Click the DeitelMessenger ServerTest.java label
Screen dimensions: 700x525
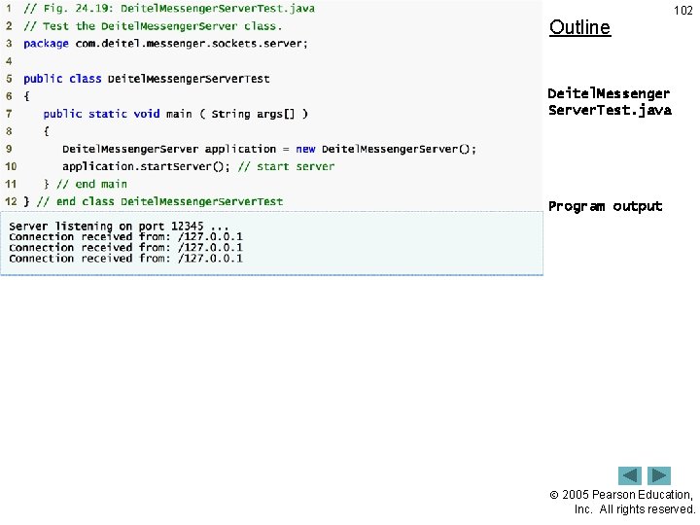coord(610,102)
